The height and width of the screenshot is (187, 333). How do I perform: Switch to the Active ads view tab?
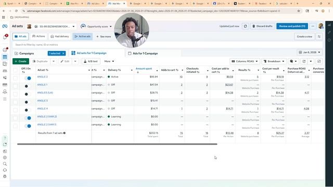click(x=82, y=36)
